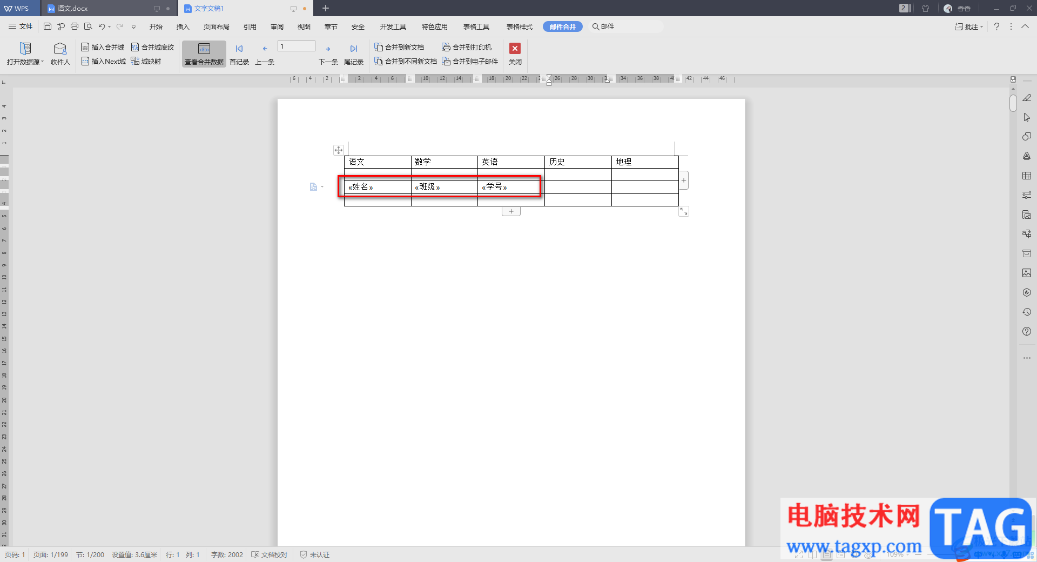Click 合并到打印机 merge to printer
Screen dimensions: 1037x562
click(x=467, y=47)
